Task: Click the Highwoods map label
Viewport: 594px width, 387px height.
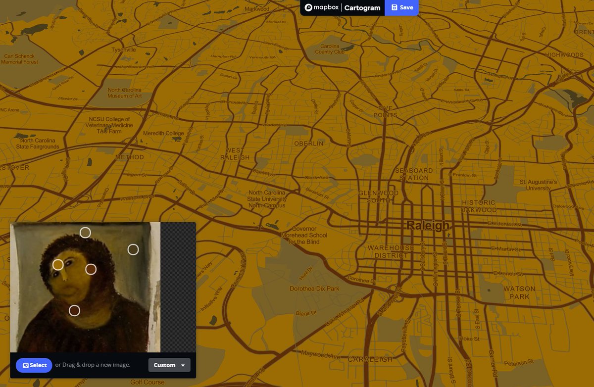Action: pyautogui.click(x=564, y=55)
